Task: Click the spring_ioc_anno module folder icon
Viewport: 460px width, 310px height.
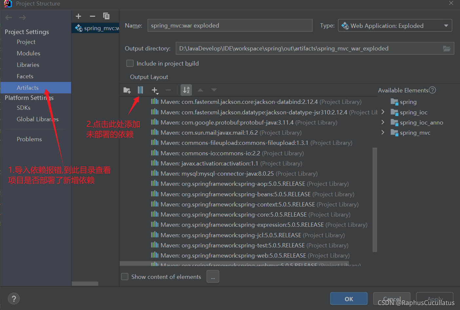Action: (x=394, y=123)
